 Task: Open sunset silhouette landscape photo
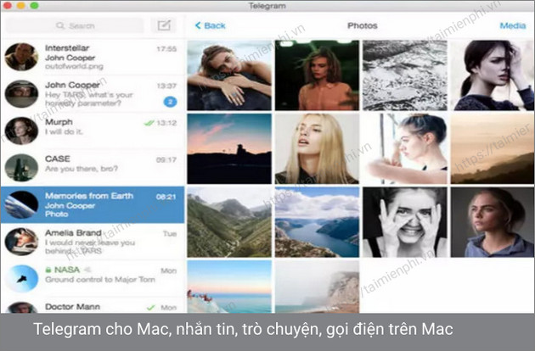coord(229,149)
